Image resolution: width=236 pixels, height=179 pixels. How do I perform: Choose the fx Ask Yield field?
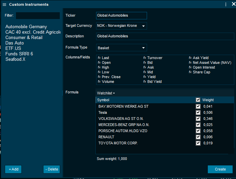(x=200, y=58)
